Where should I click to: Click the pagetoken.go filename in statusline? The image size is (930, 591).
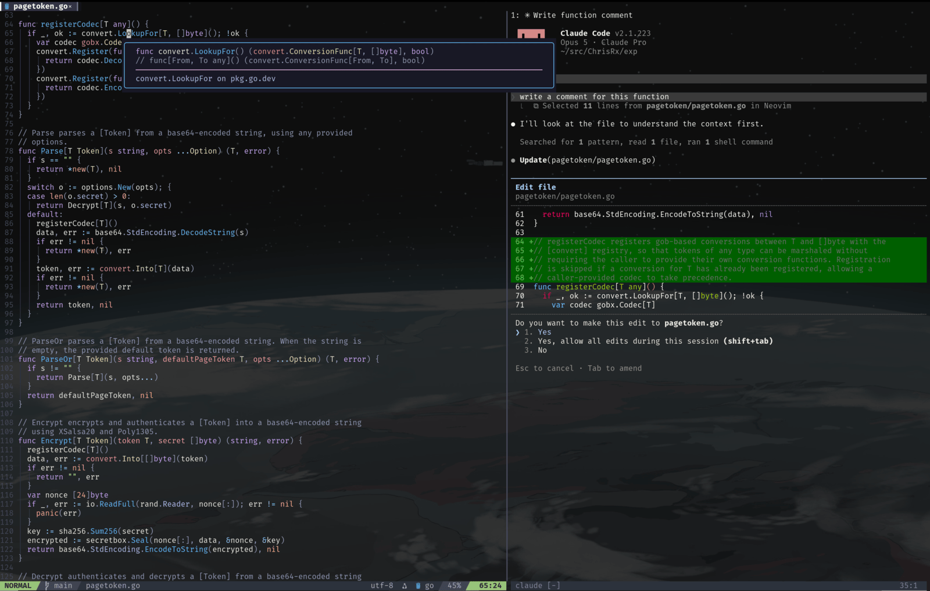tap(113, 586)
